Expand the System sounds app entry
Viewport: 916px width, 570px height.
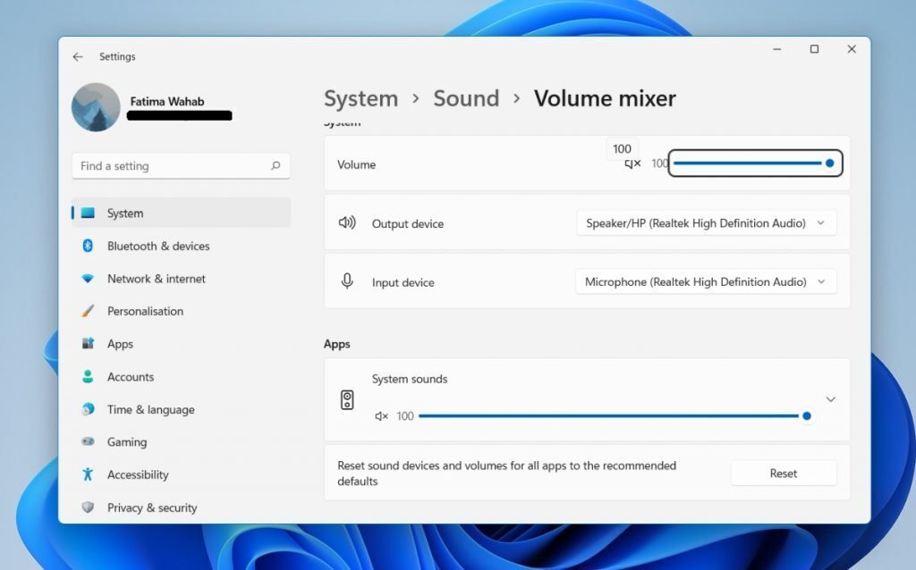point(830,398)
